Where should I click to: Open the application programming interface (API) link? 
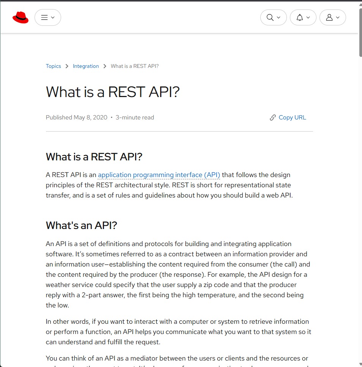coord(159,175)
